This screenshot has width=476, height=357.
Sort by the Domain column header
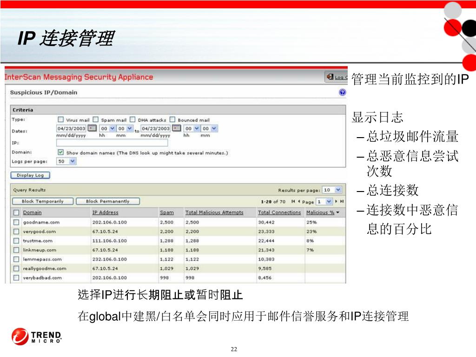tap(32, 212)
